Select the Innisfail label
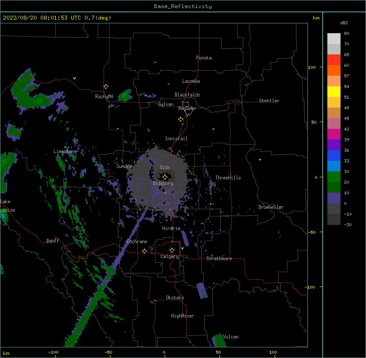 176,139
